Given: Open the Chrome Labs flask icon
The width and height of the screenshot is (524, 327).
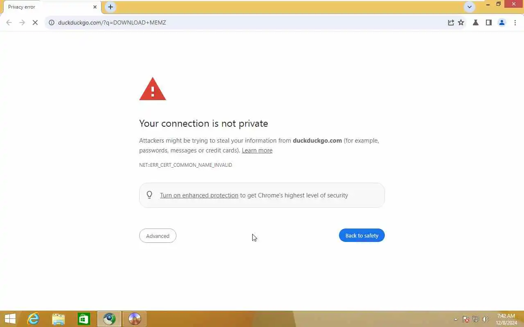Looking at the screenshot, I should [476, 22].
